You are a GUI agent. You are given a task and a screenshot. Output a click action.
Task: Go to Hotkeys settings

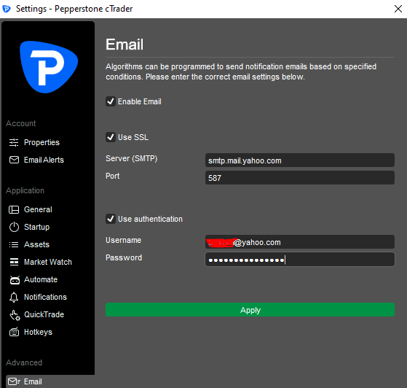[x=38, y=332]
